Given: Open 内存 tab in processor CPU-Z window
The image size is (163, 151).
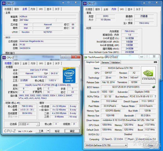Looking at the screenshot, I should click(x=33, y=63).
